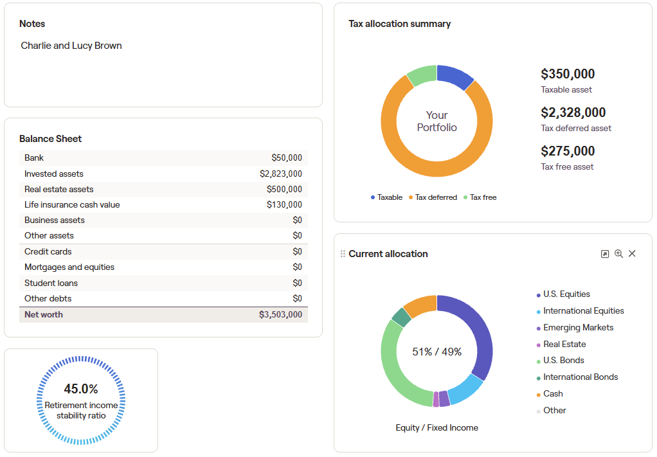The width and height of the screenshot is (657, 457).
Task: Open Current allocation widget in pop-out view
Action: point(604,254)
